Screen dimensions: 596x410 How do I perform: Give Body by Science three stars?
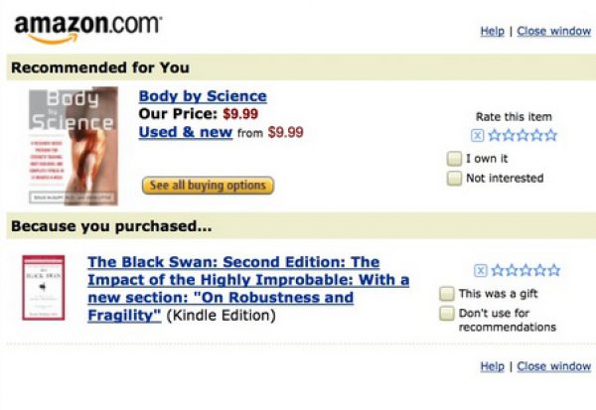(521, 136)
